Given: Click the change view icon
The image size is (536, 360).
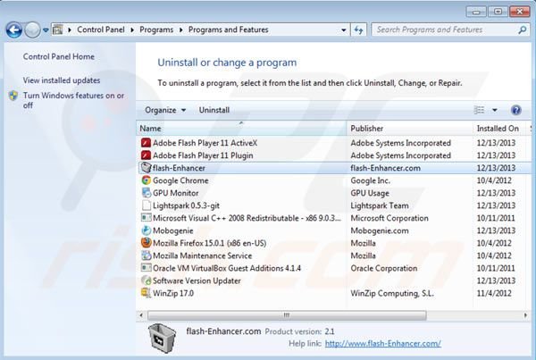Looking at the screenshot, I should pos(479,110).
